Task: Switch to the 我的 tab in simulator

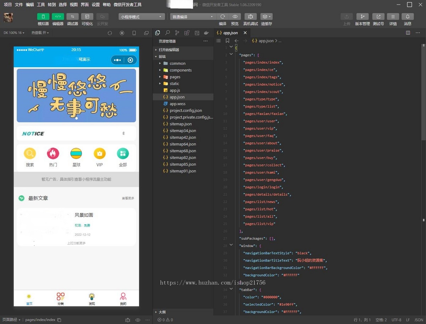Action: [x=123, y=299]
